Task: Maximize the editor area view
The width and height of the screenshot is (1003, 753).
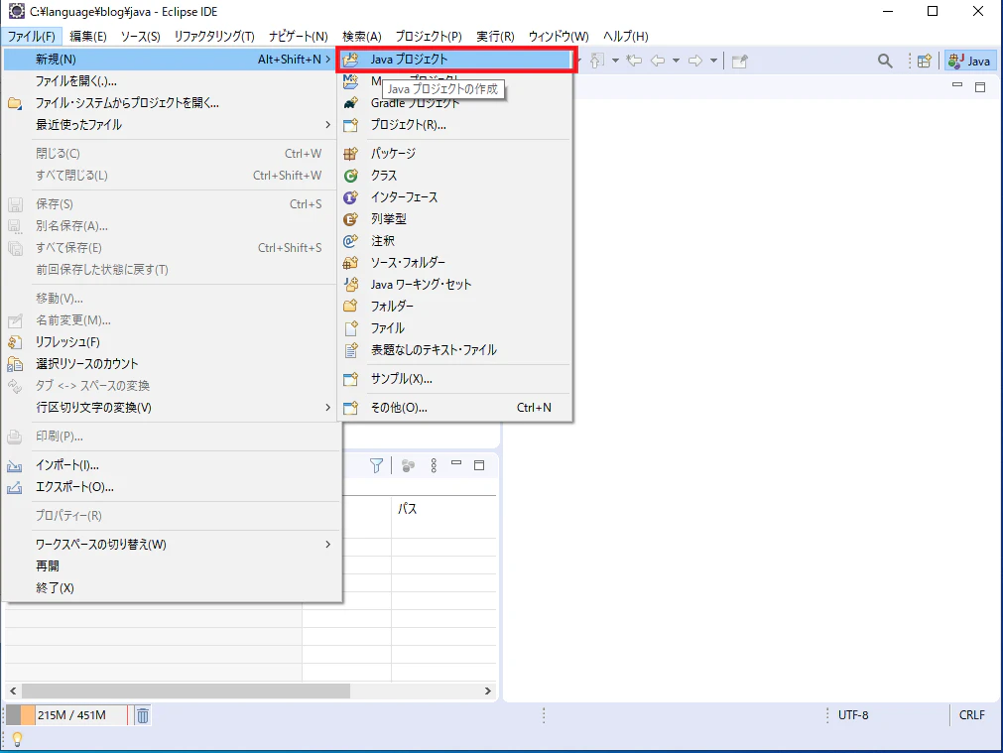Action: click(980, 87)
